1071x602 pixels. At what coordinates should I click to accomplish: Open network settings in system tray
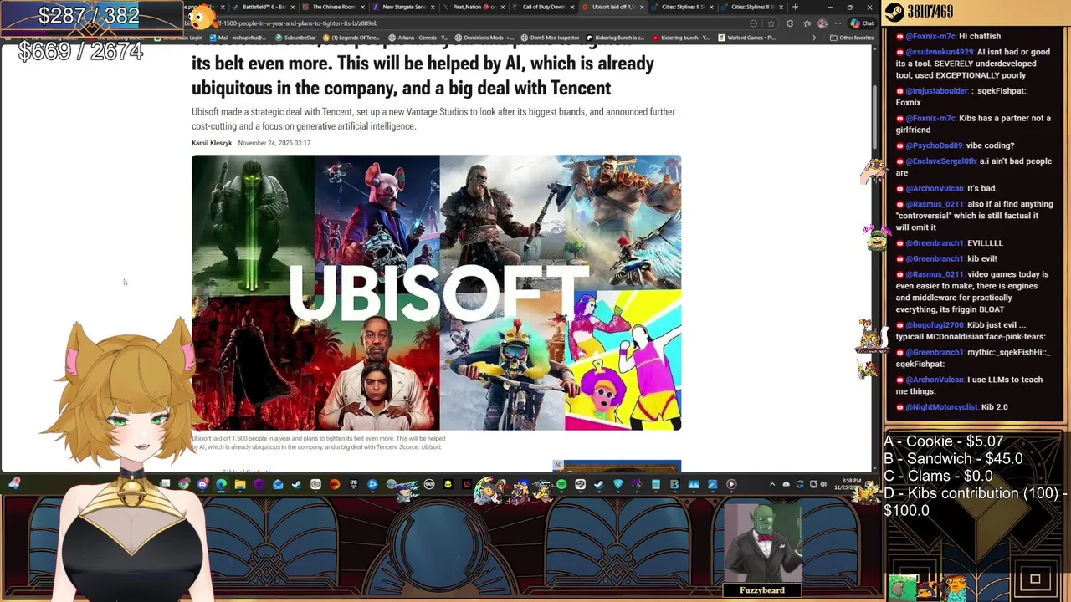tap(813, 484)
